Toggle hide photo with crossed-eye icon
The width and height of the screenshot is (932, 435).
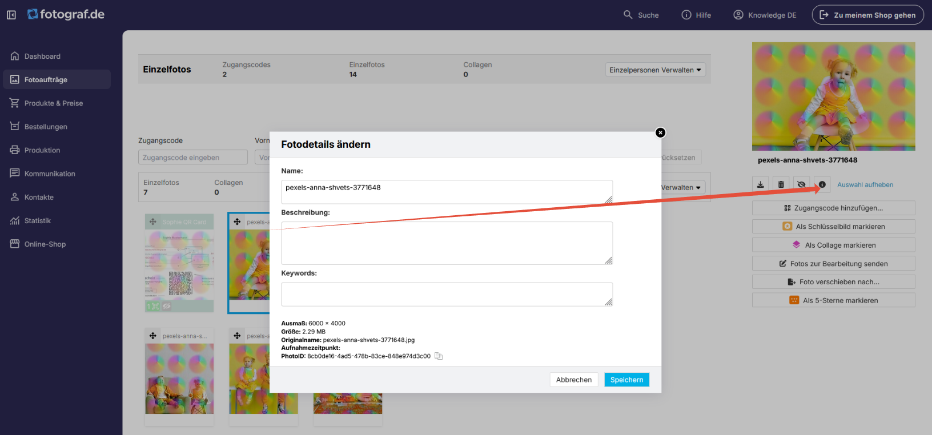tap(801, 184)
